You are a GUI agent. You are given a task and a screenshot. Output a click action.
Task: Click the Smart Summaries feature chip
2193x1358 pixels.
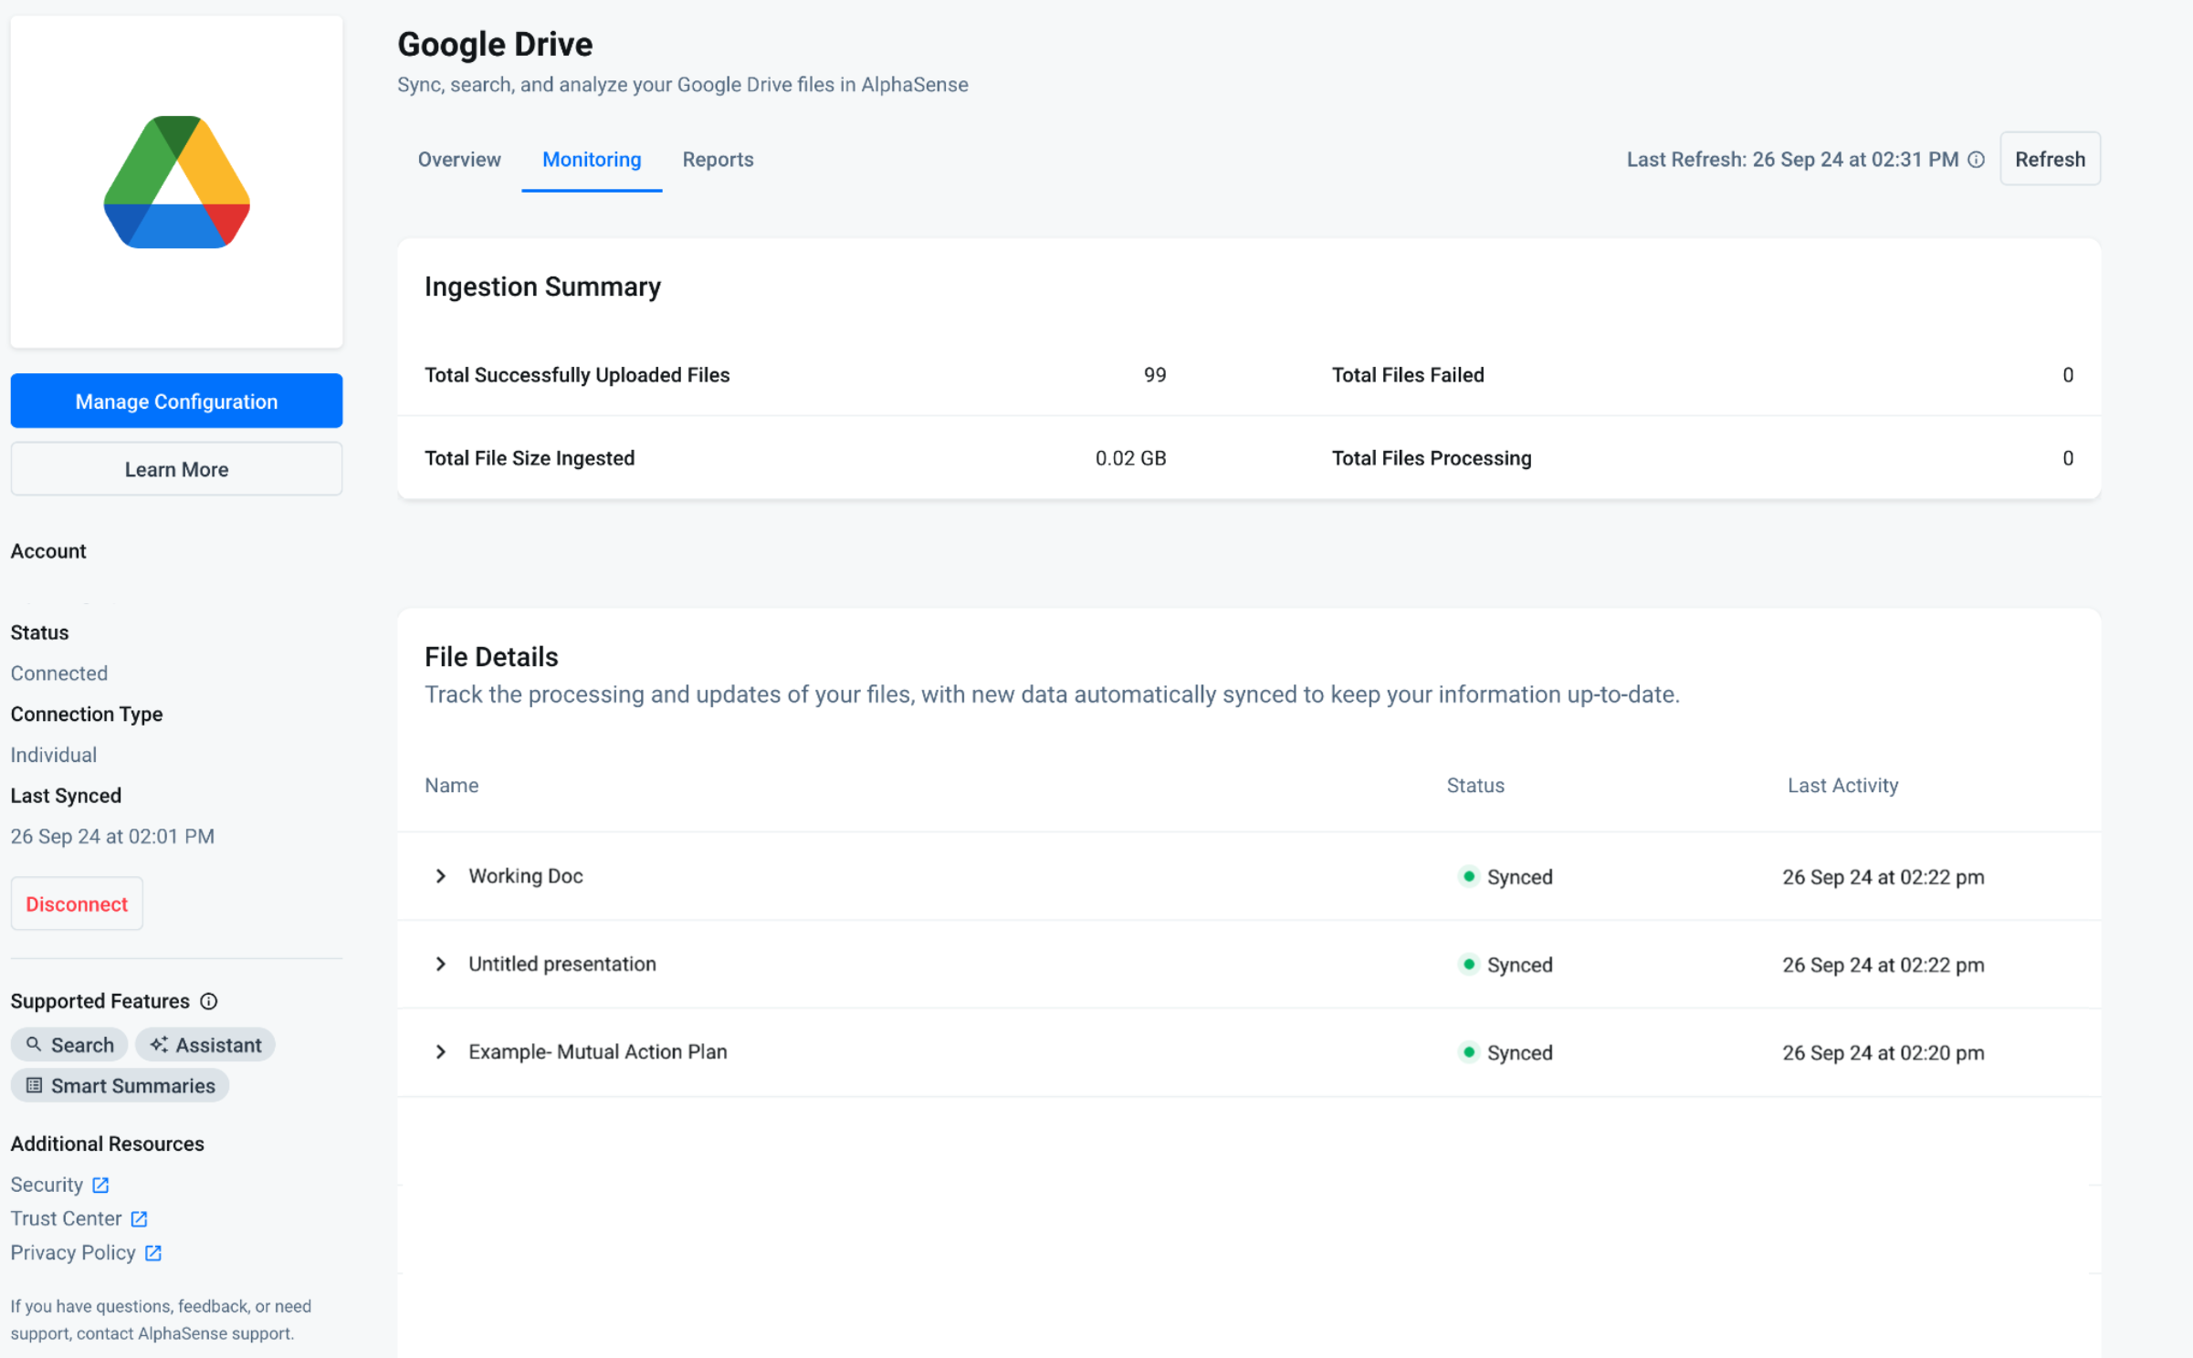coord(121,1085)
